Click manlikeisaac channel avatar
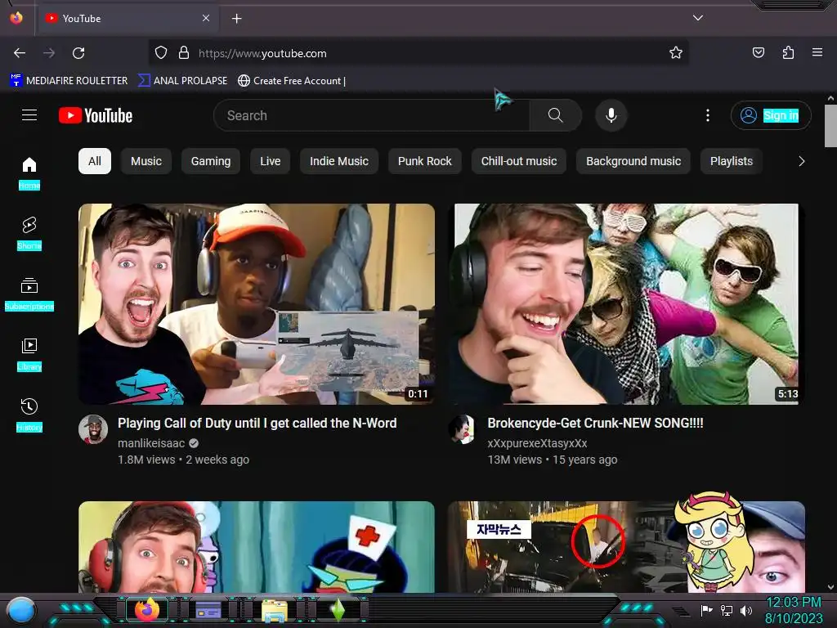This screenshot has width=837, height=628. (x=93, y=429)
